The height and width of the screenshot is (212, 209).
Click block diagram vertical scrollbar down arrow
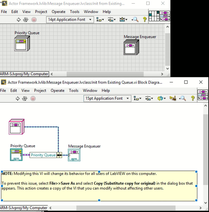tap(205, 203)
